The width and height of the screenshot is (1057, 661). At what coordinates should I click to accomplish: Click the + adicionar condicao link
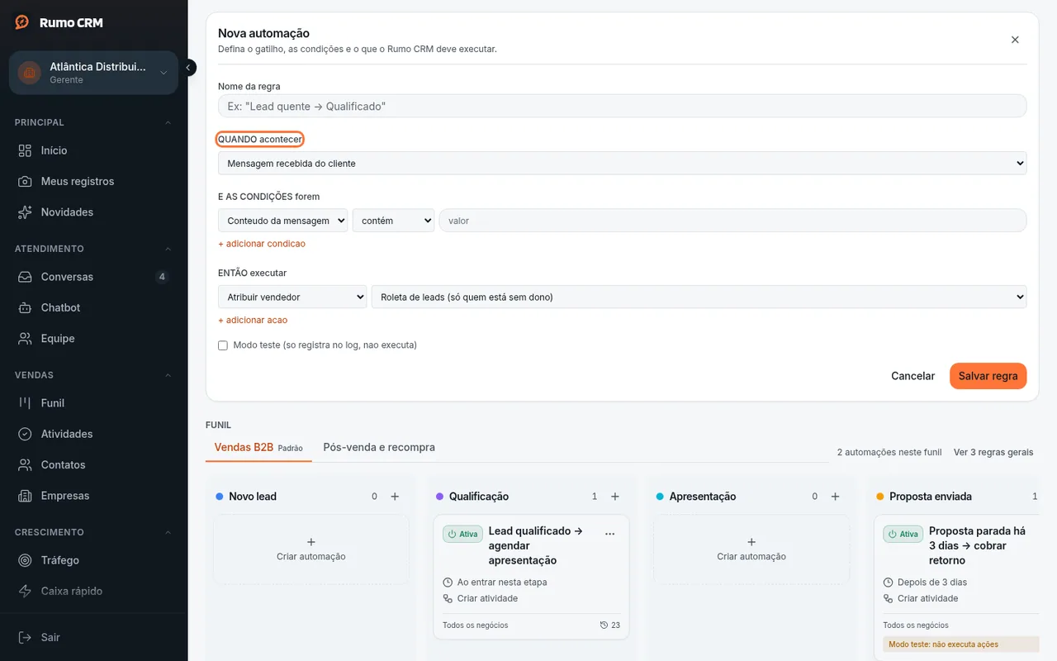[262, 244]
